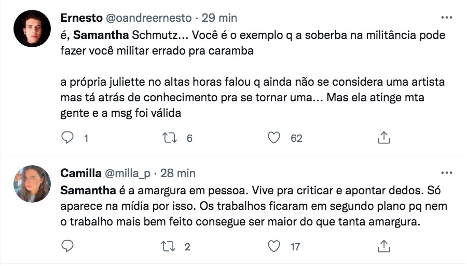Click the Camilla display name
The image size is (467, 266).
(81, 173)
